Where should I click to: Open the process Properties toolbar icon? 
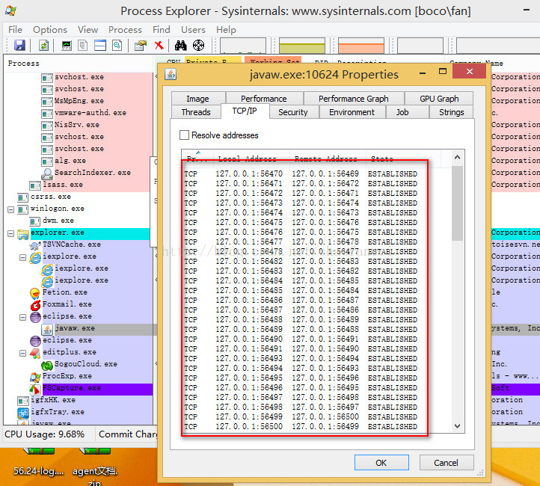(141, 45)
